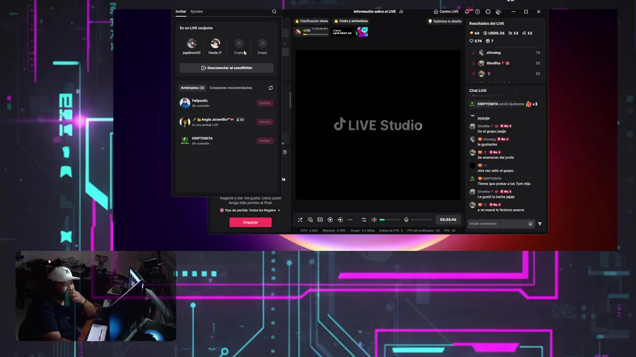Click the comment 'Tienes que probar a las 7pm mija'
The width and height of the screenshot is (636, 357).
504,183
